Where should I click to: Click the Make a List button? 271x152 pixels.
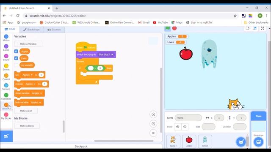click(26, 111)
